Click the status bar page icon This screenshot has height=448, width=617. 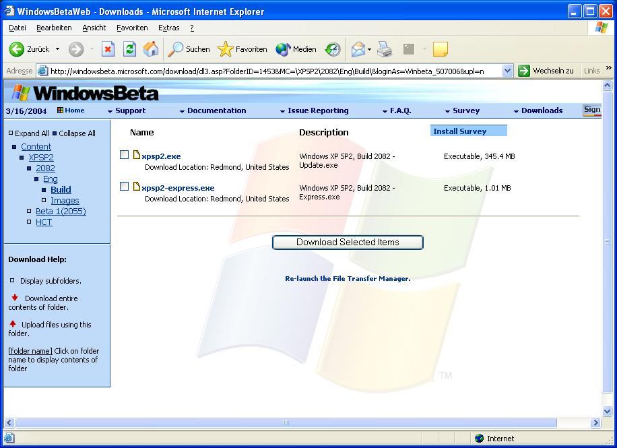[9, 438]
